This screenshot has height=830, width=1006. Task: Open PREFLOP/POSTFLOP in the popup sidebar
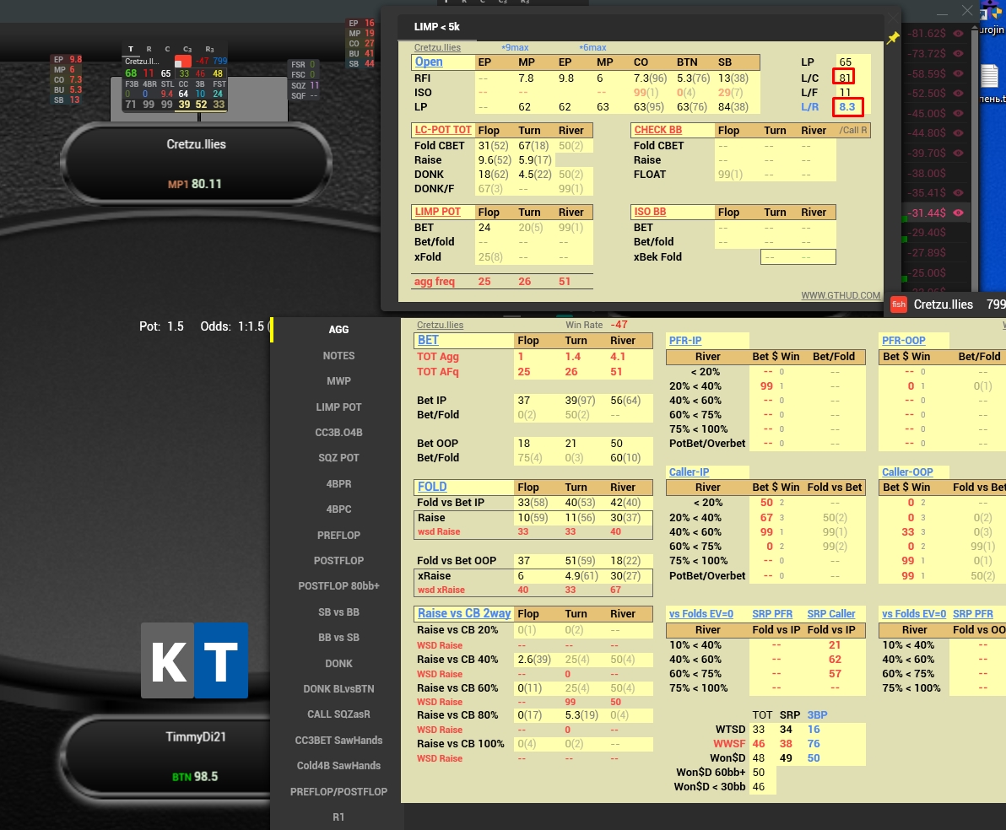(x=338, y=791)
